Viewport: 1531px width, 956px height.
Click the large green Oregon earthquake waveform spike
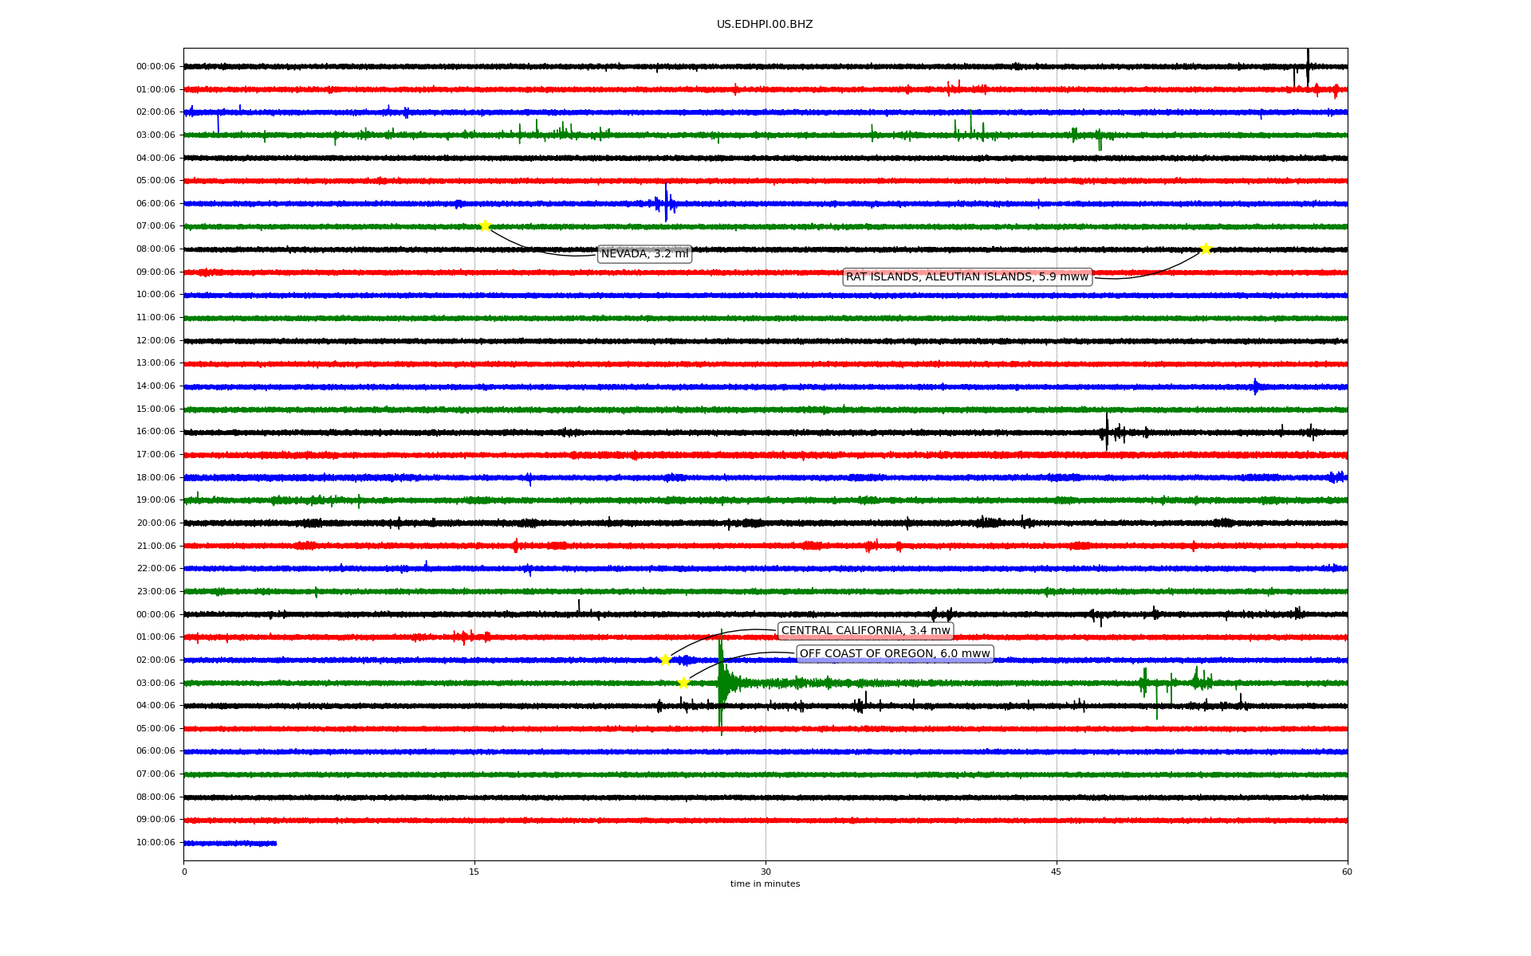point(721,682)
